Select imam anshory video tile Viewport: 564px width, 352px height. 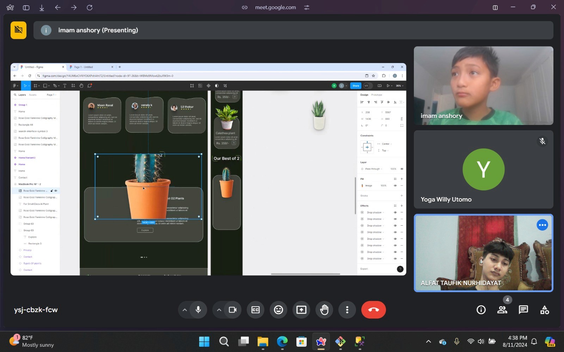tap(484, 86)
